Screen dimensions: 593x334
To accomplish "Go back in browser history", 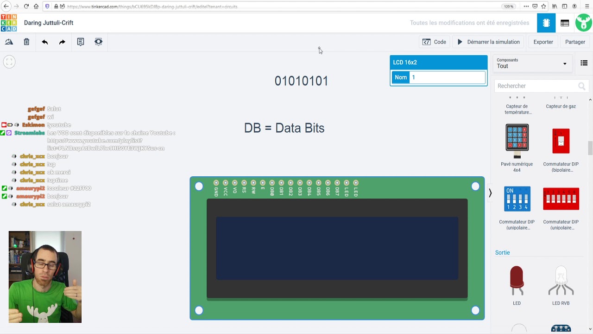I will 6,6.
